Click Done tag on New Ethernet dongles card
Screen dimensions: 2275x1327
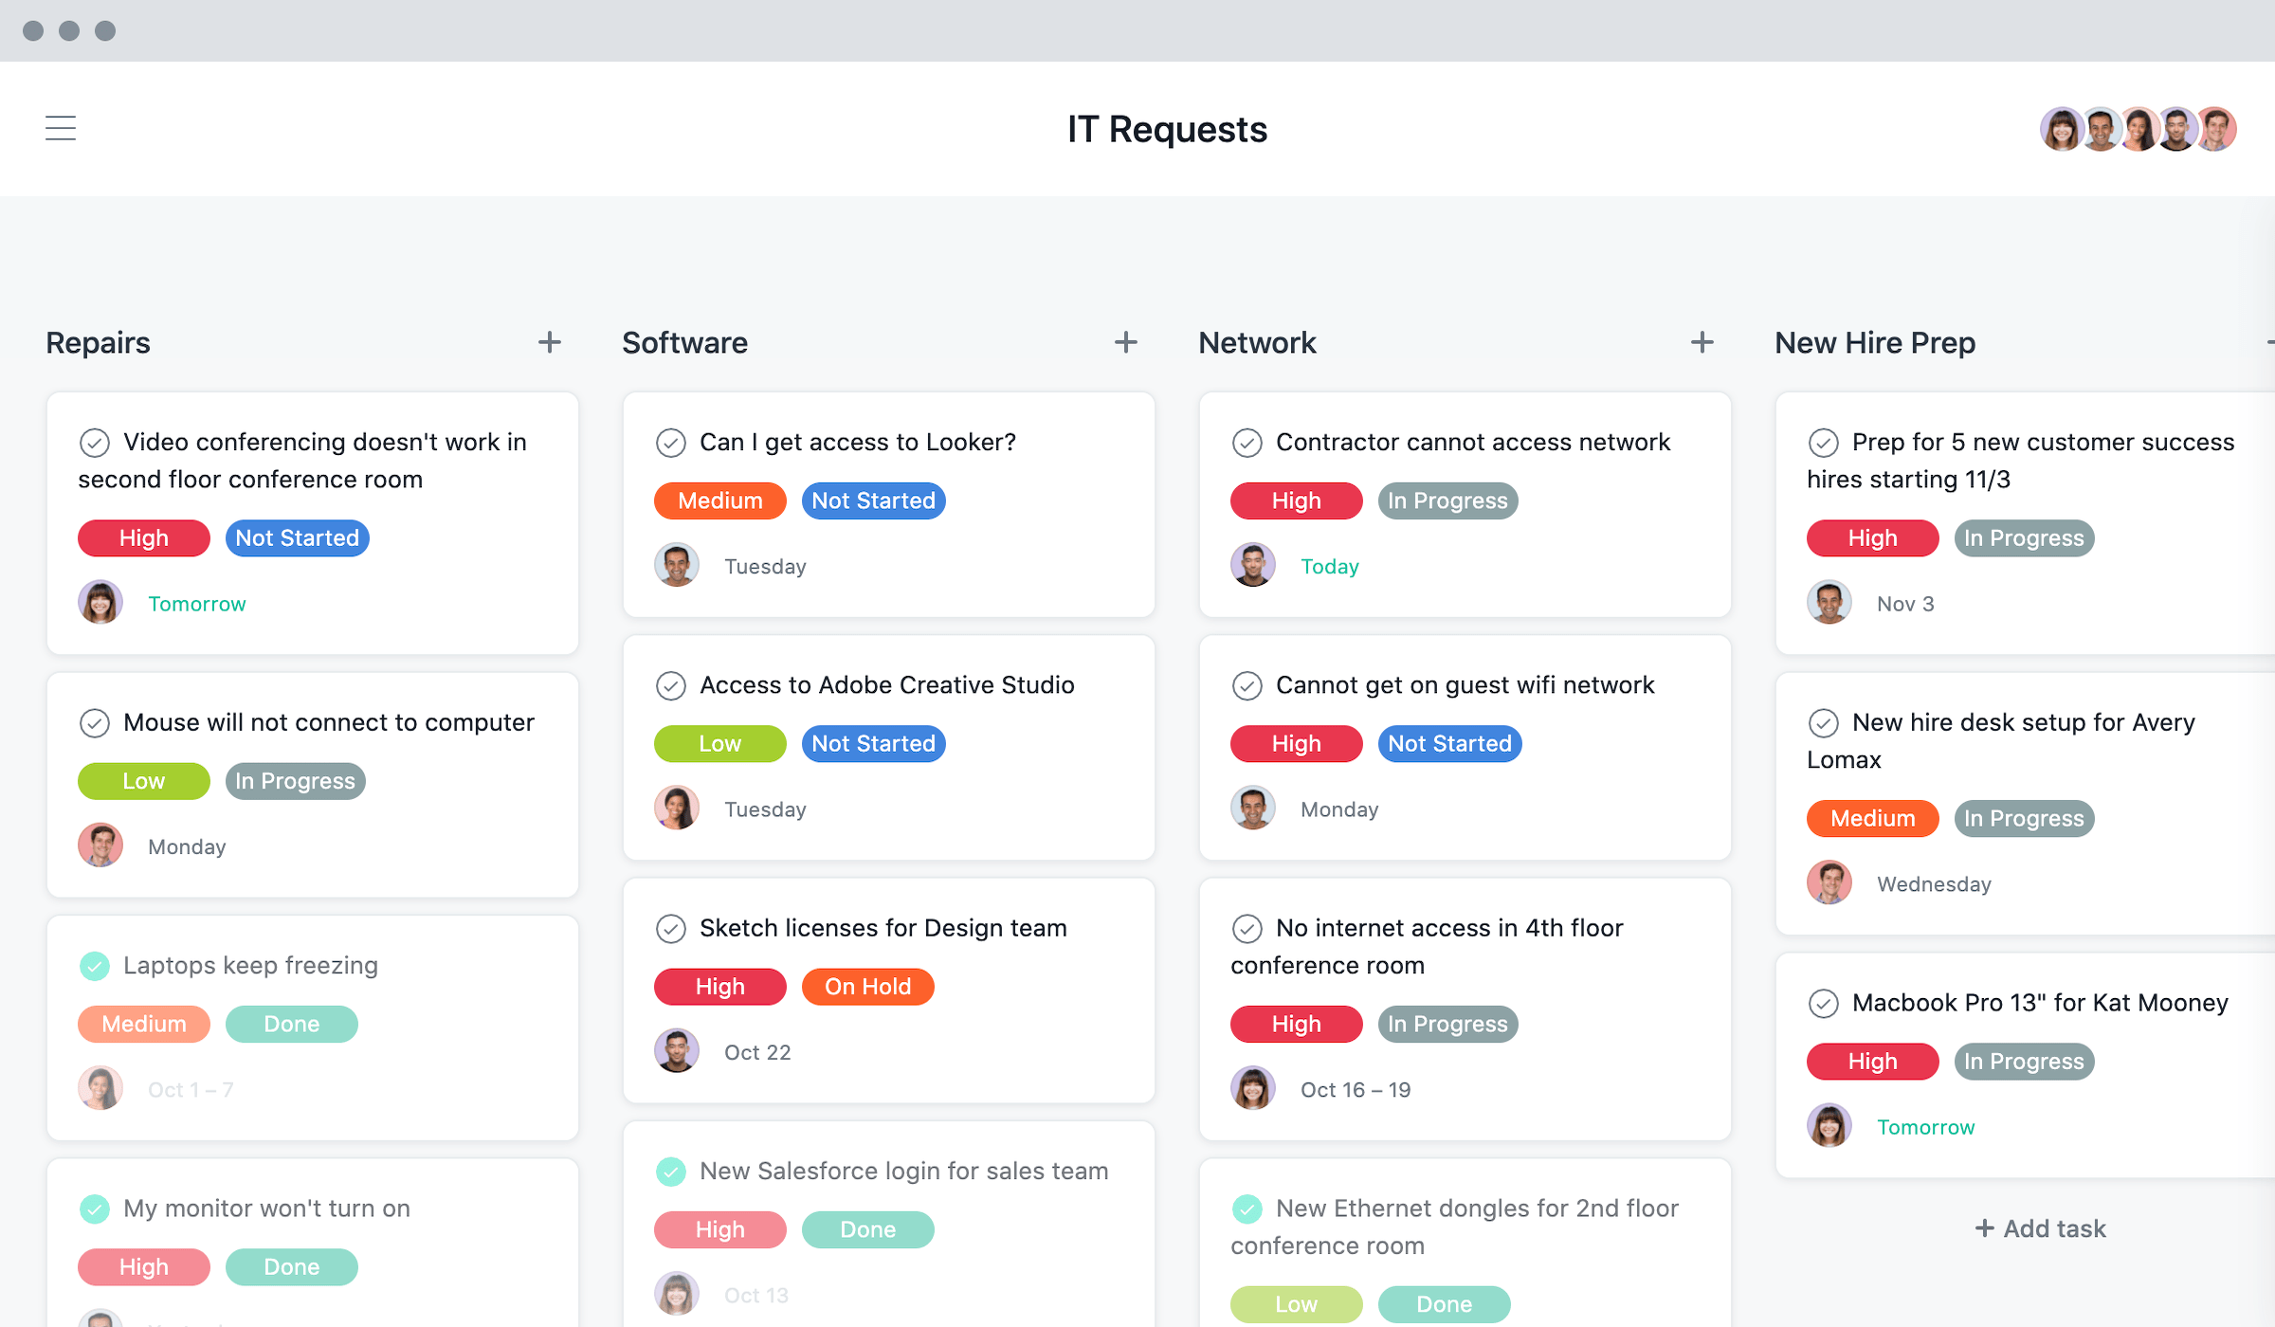tap(1445, 1304)
